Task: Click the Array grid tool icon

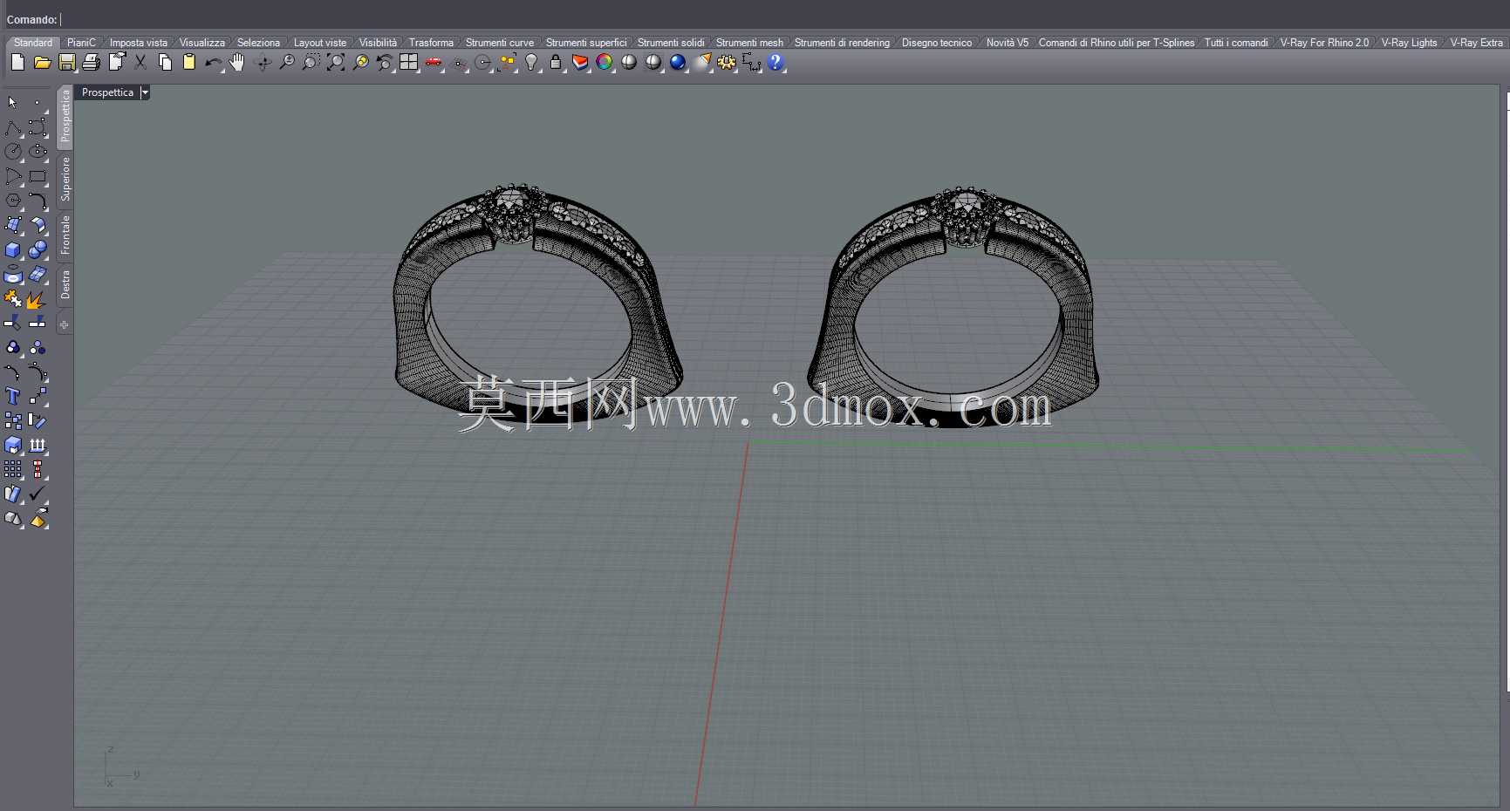Action: pos(13,470)
